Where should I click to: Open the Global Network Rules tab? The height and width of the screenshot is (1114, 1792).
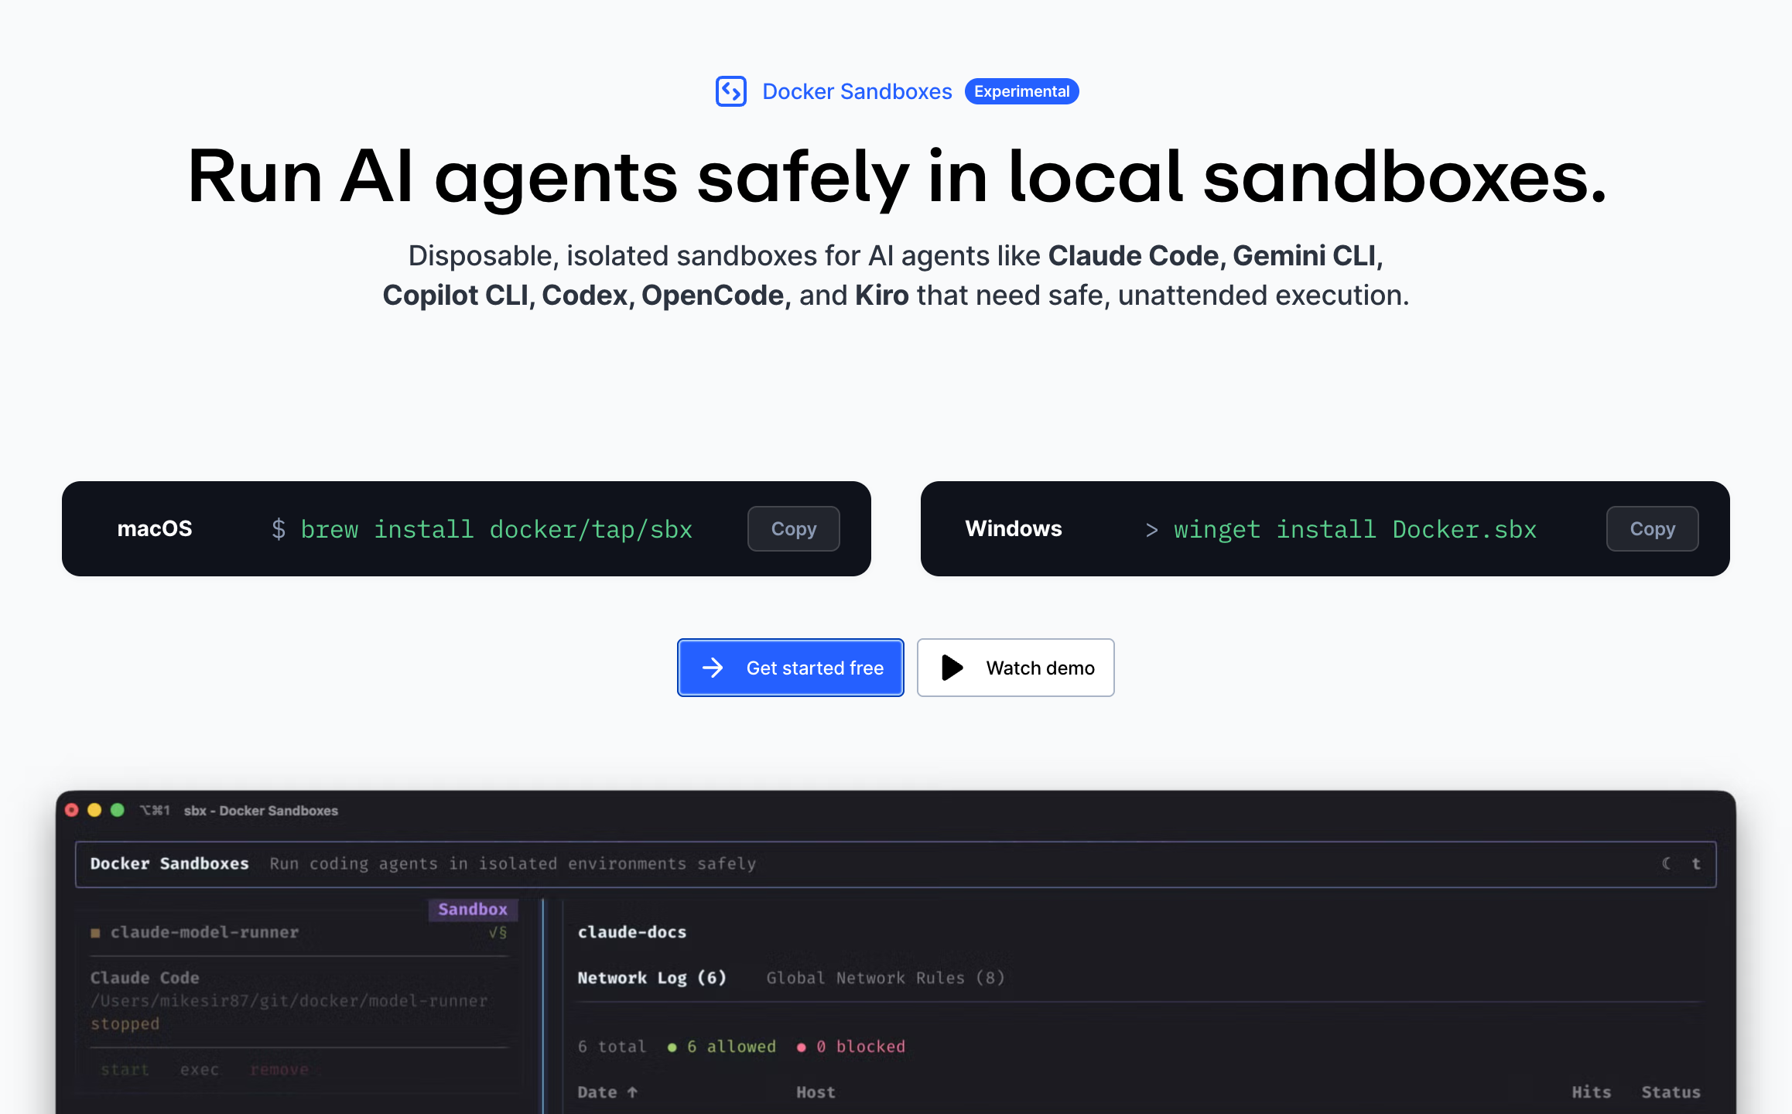(x=885, y=977)
